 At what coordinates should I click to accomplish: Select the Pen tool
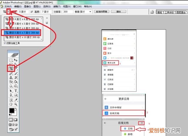[11, 95]
